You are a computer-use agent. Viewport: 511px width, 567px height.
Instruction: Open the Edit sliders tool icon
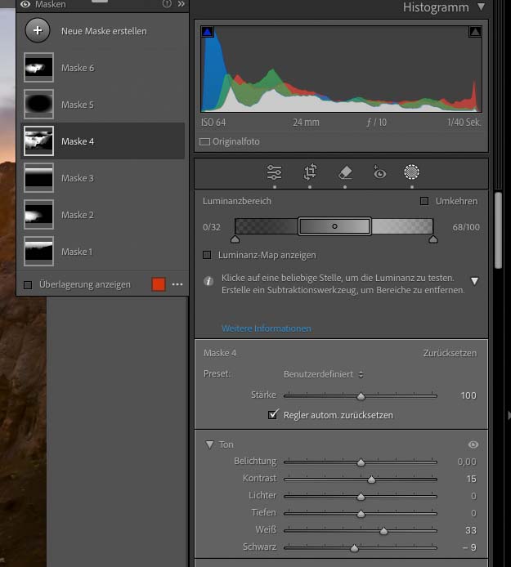[x=275, y=172]
